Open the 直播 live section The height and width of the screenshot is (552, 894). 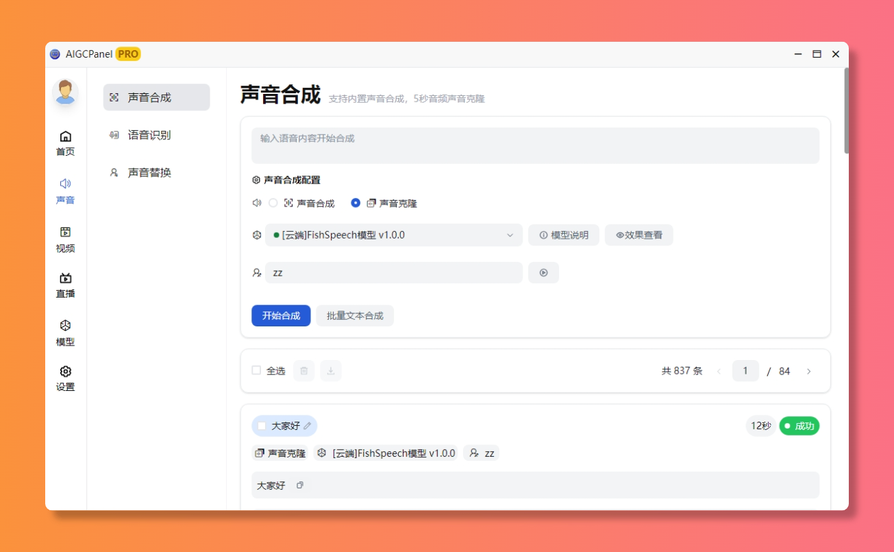(x=65, y=285)
